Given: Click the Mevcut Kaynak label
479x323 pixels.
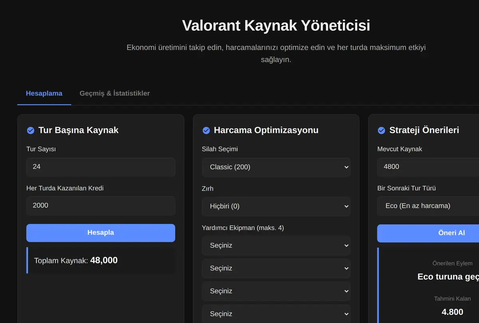Looking at the screenshot, I should point(400,149).
